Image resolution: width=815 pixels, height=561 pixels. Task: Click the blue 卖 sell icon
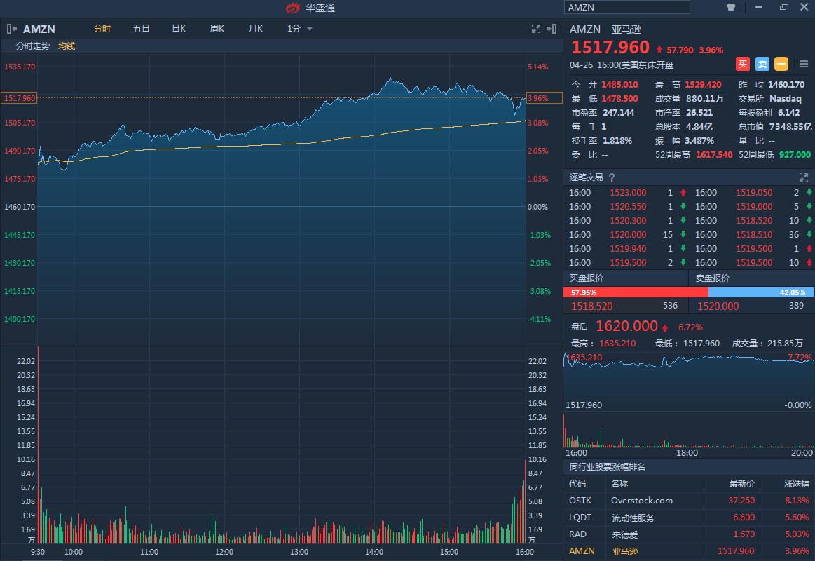coord(762,64)
